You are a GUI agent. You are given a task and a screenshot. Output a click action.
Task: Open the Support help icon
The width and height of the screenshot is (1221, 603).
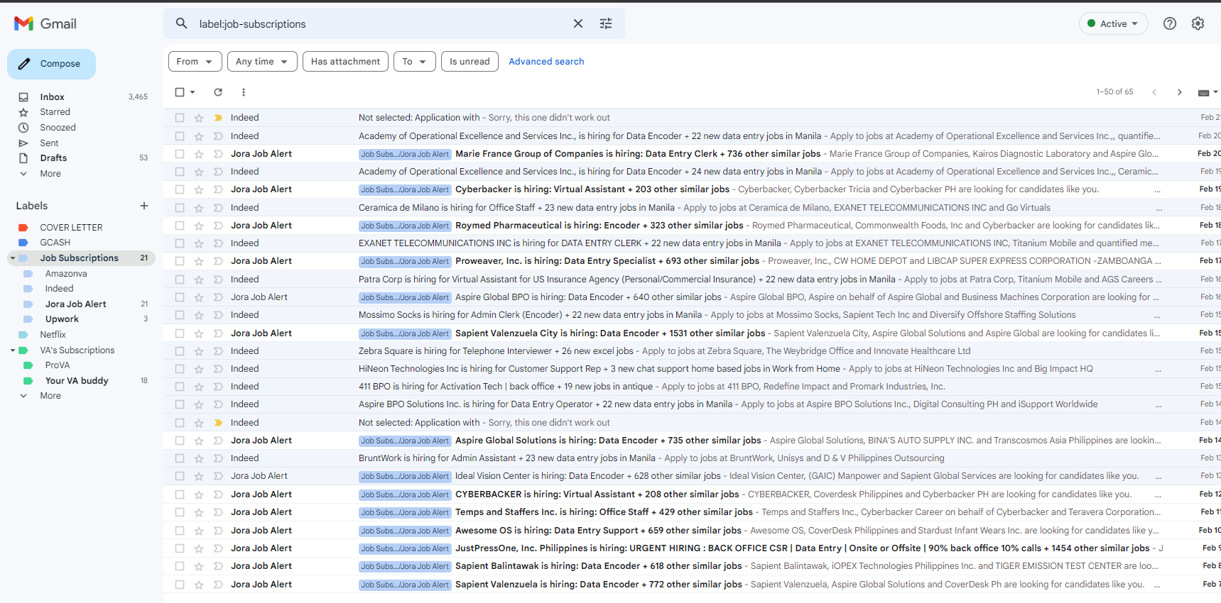pyautogui.click(x=1170, y=23)
